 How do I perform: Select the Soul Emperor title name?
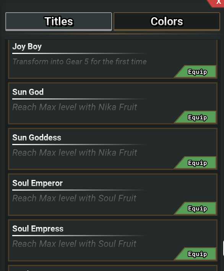tap(37, 183)
